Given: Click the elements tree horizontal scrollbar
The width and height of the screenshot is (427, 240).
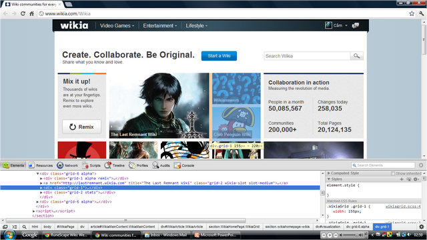Looking at the screenshot, I should pyautogui.click(x=125, y=221).
